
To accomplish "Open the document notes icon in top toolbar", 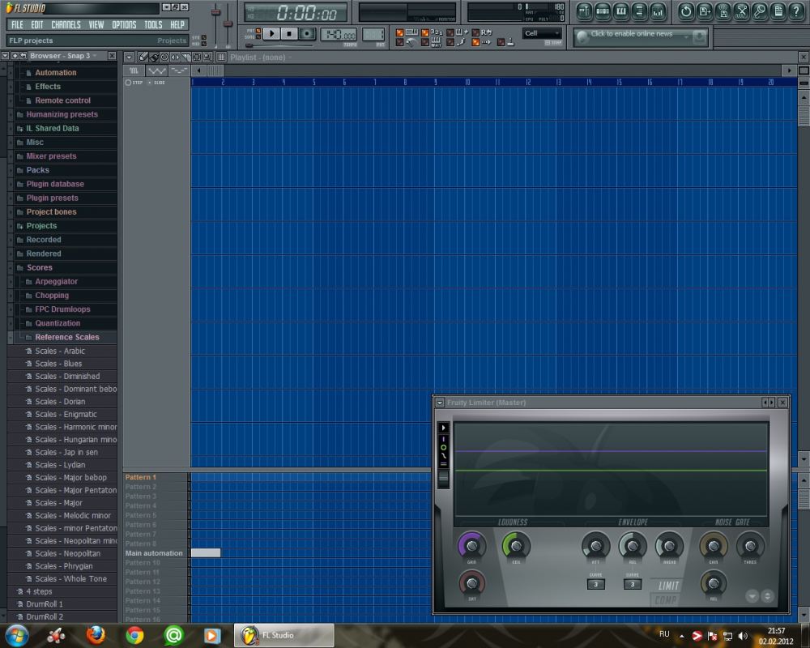I will (778, 11).
